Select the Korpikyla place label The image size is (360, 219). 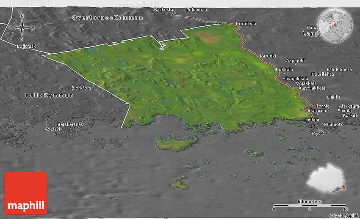click(246, 24)
